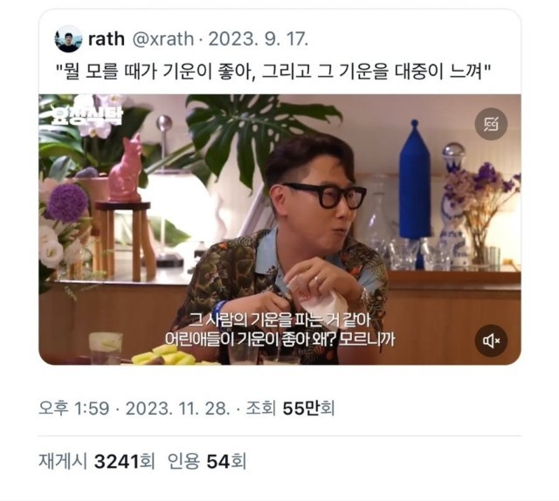Open rath's profile avatar picture

coord(68,38)
